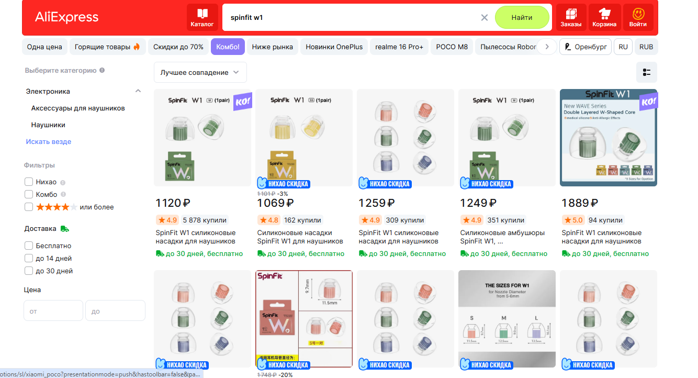Follow the Искать везде link
Image resolution: width=698 pixels, height=378 pixels.
click(x=49, y=141)
